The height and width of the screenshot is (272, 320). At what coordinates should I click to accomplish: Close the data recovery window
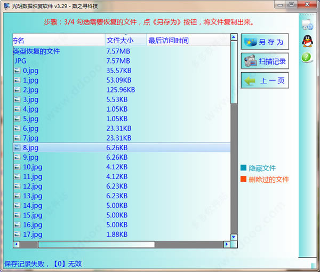coord(307,4)
